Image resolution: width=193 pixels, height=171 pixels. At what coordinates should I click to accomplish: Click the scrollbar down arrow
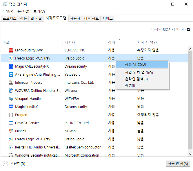coord(190,154)
